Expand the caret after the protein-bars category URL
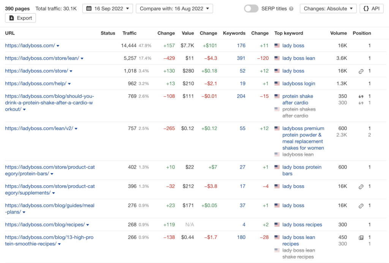The image size is (389, 263). click(x=52, y=174)
